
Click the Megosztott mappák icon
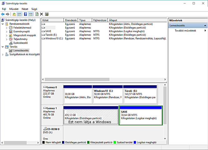(11, 35)
